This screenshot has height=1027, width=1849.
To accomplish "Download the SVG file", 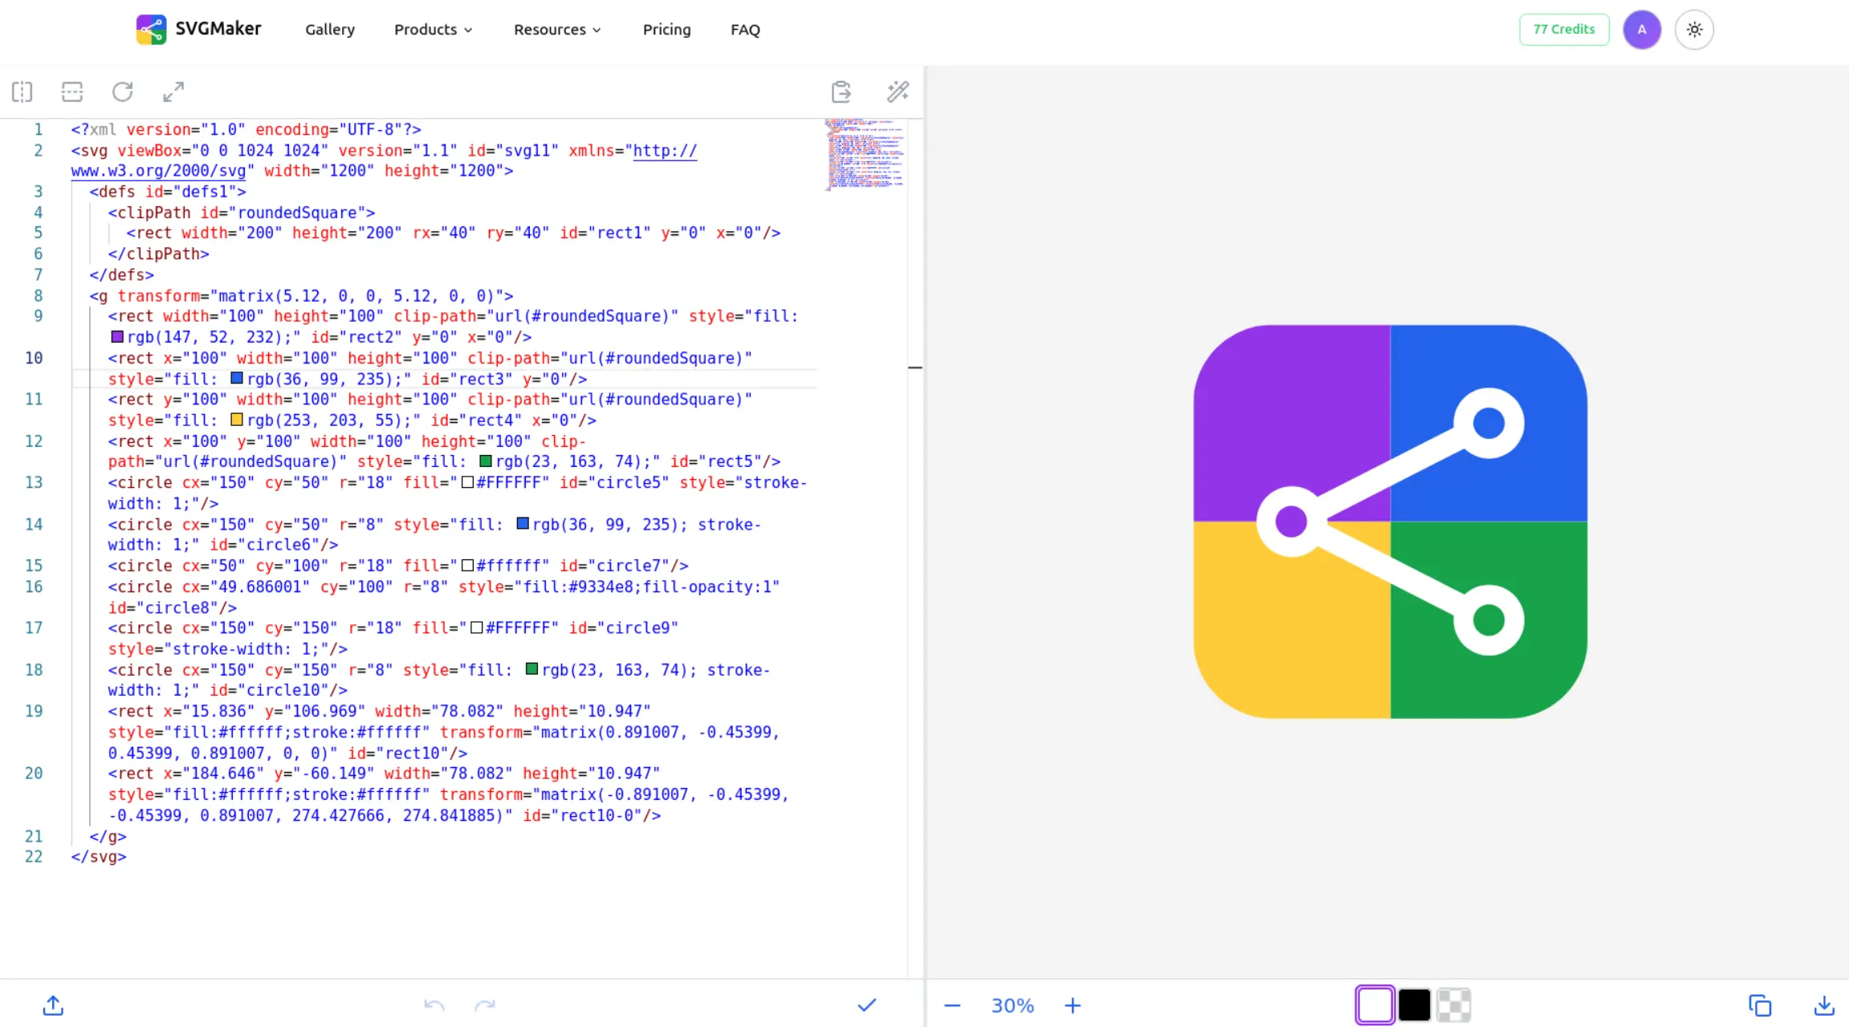I will [x=1824, y=1005].
